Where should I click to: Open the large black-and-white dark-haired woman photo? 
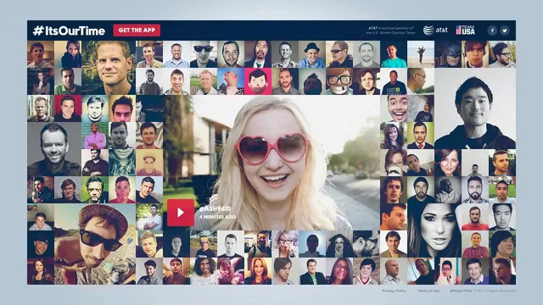tap(434, 230)
